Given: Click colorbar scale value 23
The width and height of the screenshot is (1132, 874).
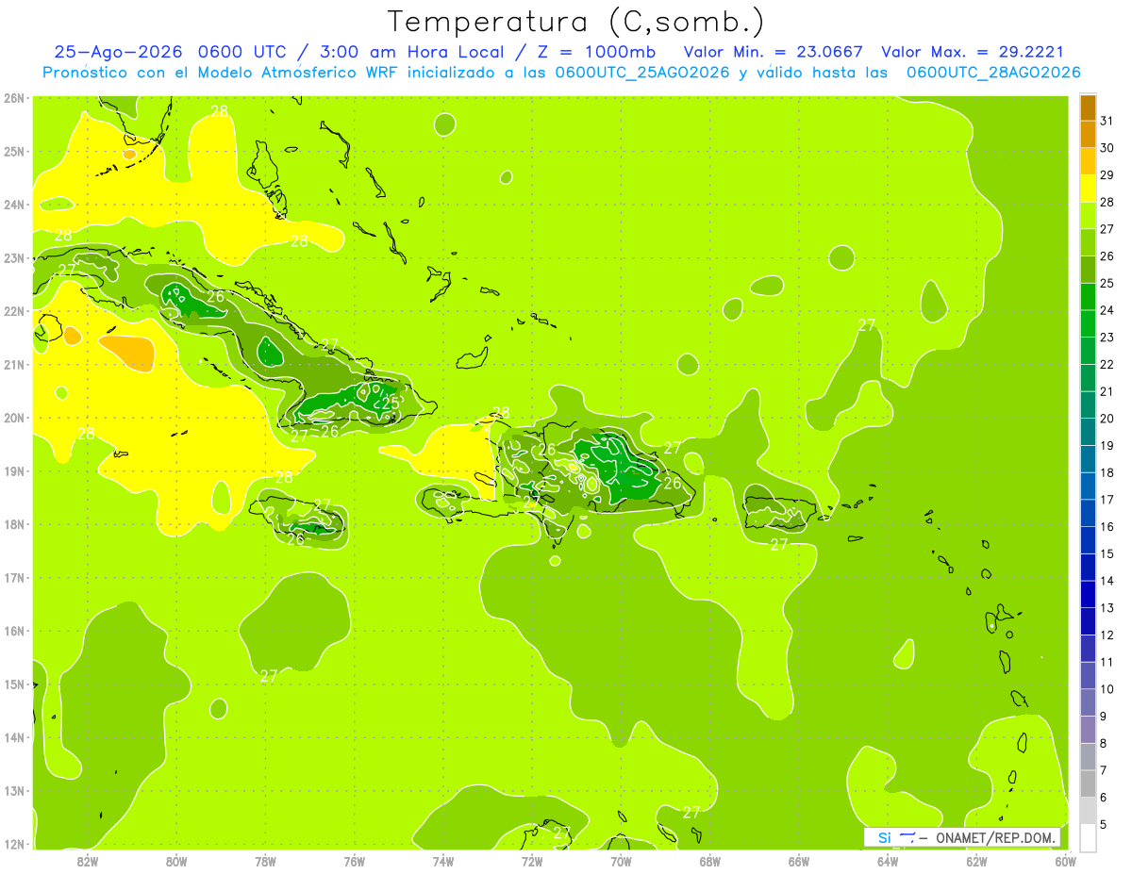Looking at the screenshot, I should [1107, 338].
